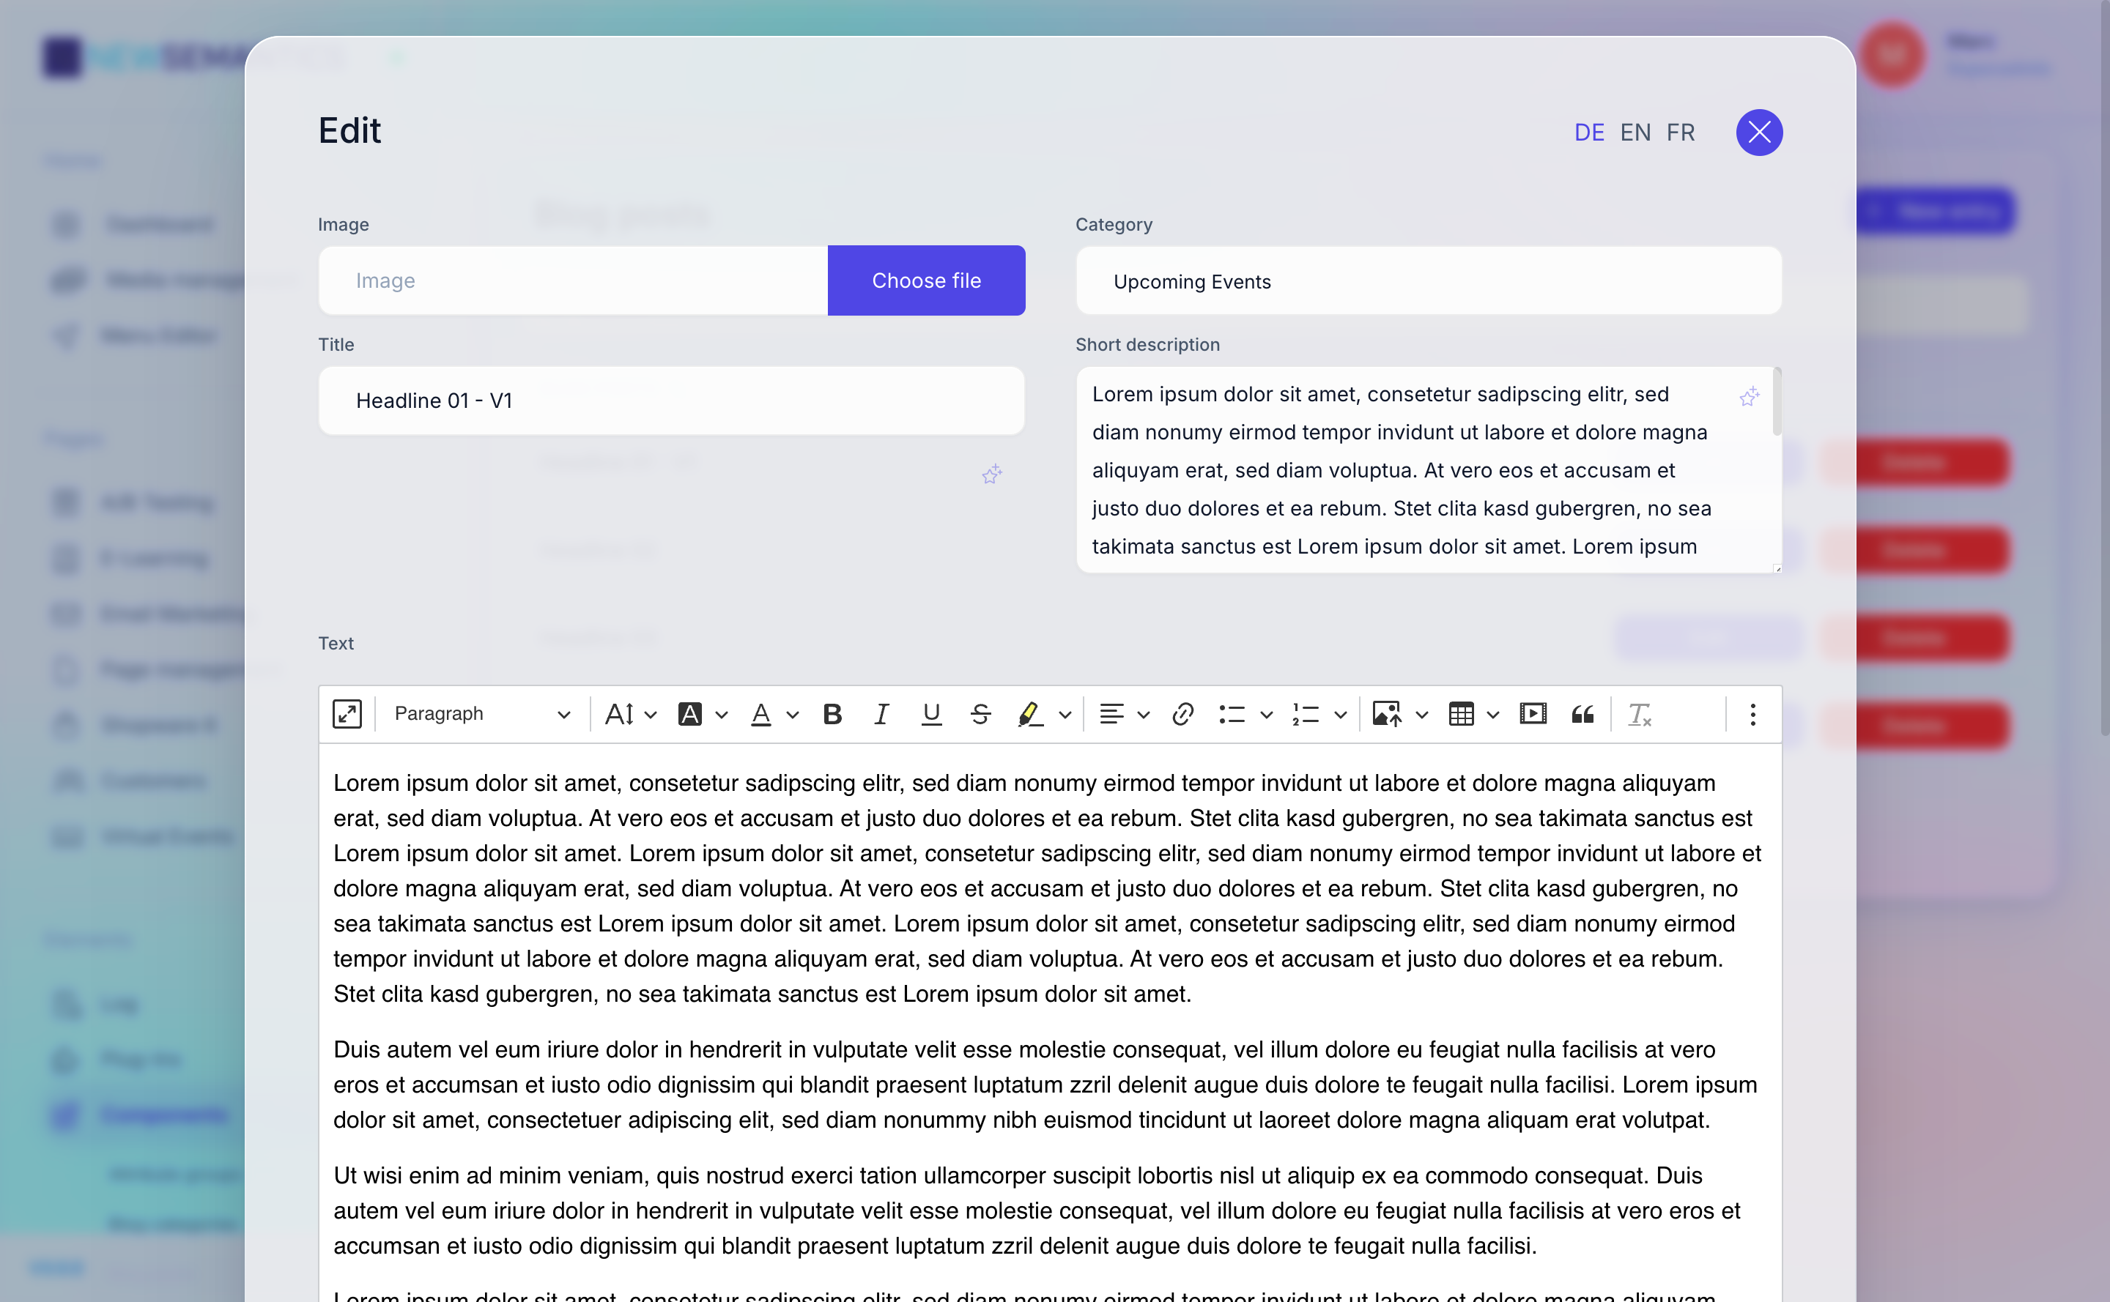
Task: Expand the font background color arrow
Action: [722, 715]
